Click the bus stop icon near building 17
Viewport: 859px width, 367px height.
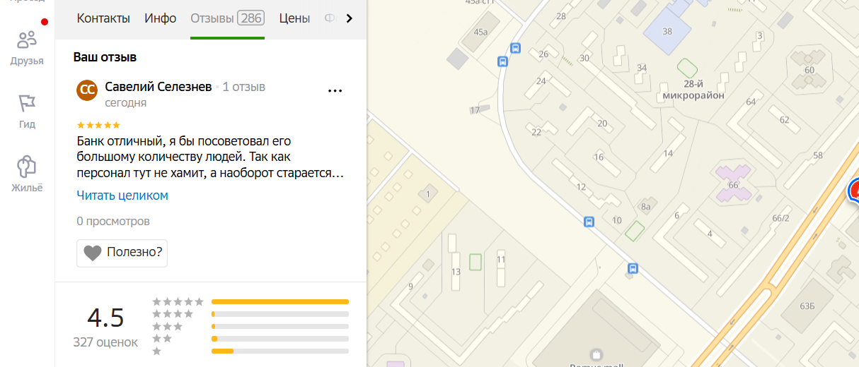tap(503, 61)
